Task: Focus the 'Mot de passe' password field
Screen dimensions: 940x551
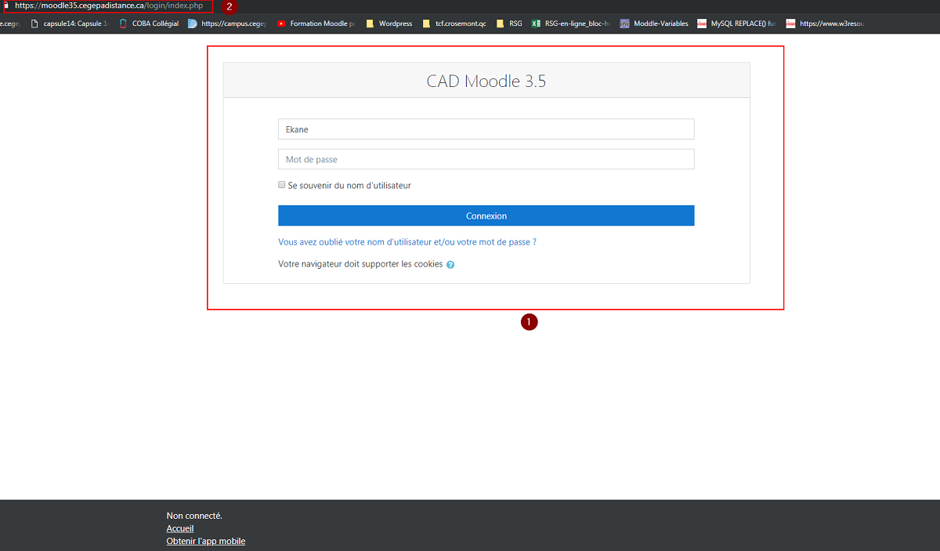Action: pos(486,159)
